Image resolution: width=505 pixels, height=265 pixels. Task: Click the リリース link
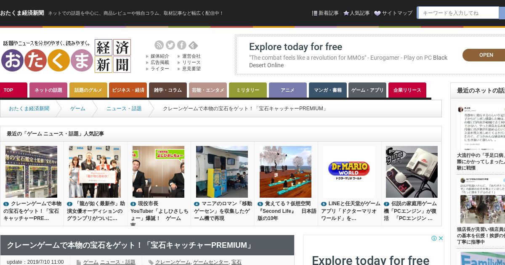point(191,62)
